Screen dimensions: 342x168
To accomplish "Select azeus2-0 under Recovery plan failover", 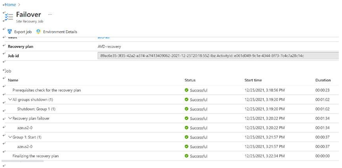I will click(x=25, y=127).
